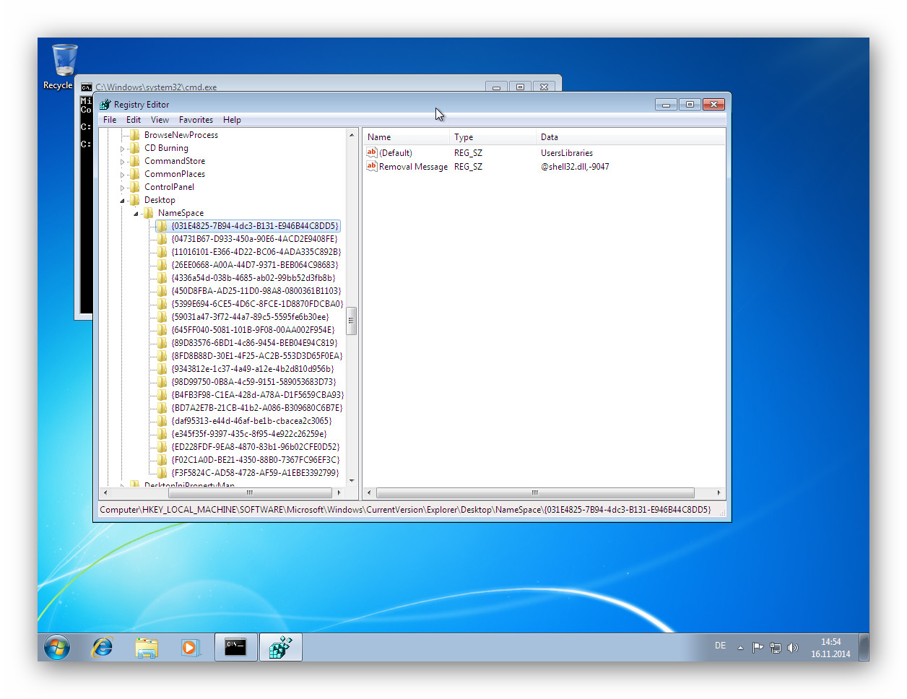
Task: Click folder icon of {11016101-E366...} key
Action: [x=162, y=252]
